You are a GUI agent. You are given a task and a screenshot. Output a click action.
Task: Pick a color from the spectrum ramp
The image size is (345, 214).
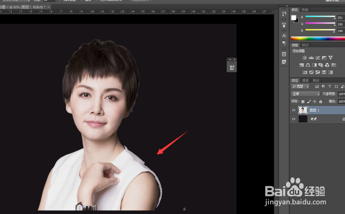(318, 38)
